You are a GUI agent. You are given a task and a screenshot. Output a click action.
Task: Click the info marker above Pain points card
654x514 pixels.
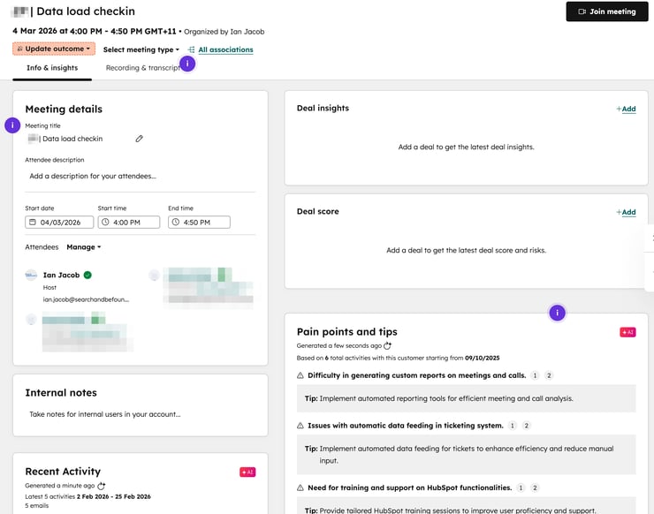(x=557, y=313)
